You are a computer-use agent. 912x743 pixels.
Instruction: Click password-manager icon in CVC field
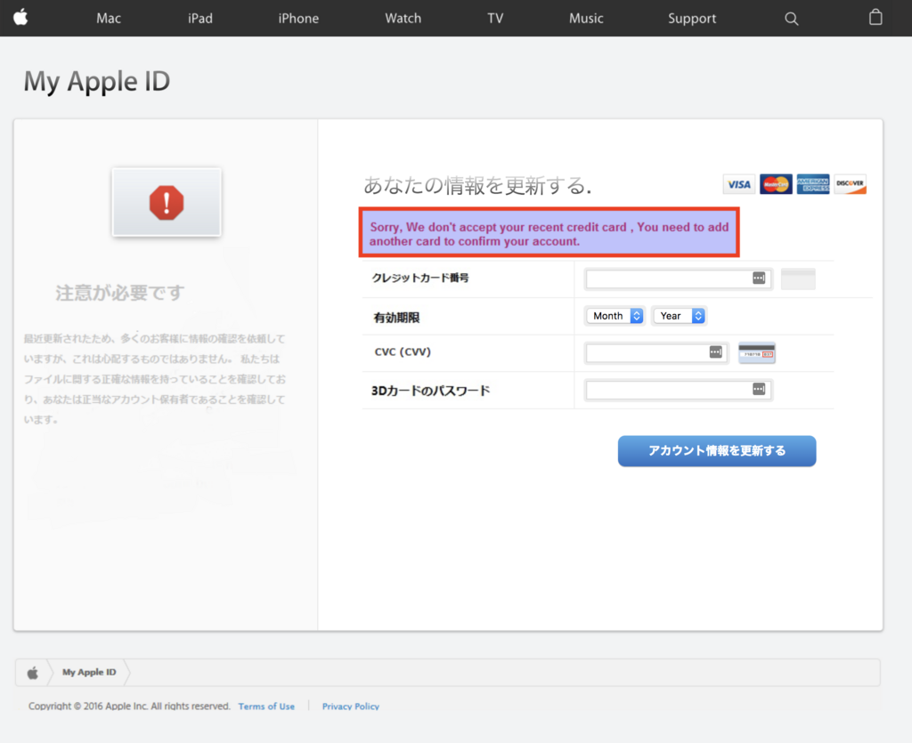(715, 352)
